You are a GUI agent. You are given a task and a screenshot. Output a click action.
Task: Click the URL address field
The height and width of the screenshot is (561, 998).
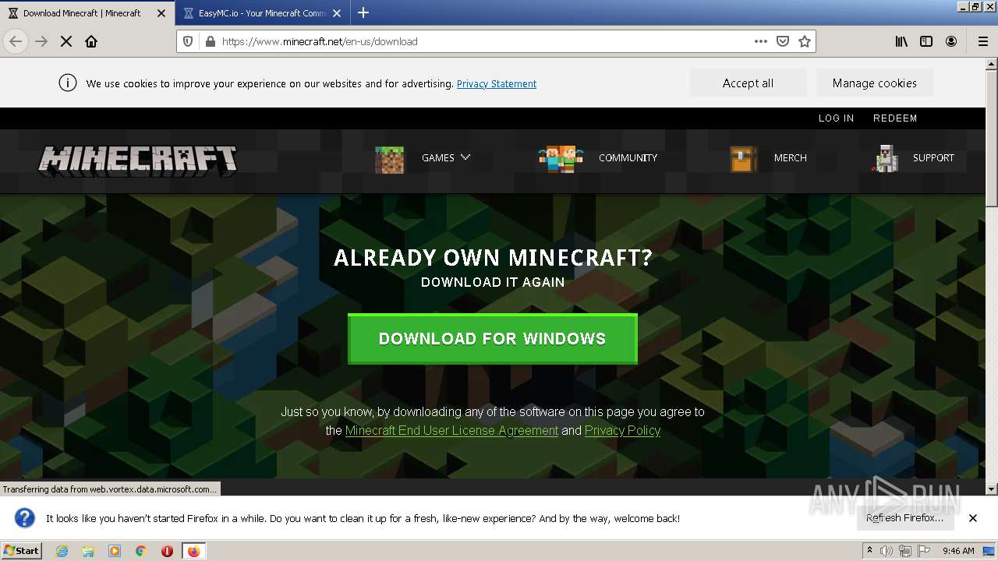click(483, 41)
